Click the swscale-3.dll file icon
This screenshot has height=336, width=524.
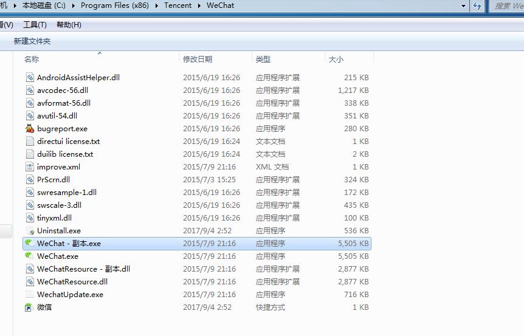30,205
